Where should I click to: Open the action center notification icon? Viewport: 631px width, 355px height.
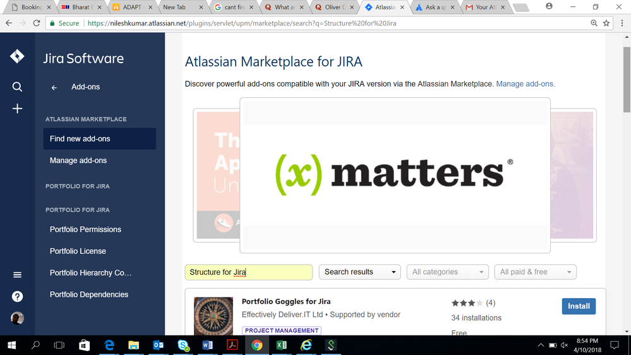[614, 346]
